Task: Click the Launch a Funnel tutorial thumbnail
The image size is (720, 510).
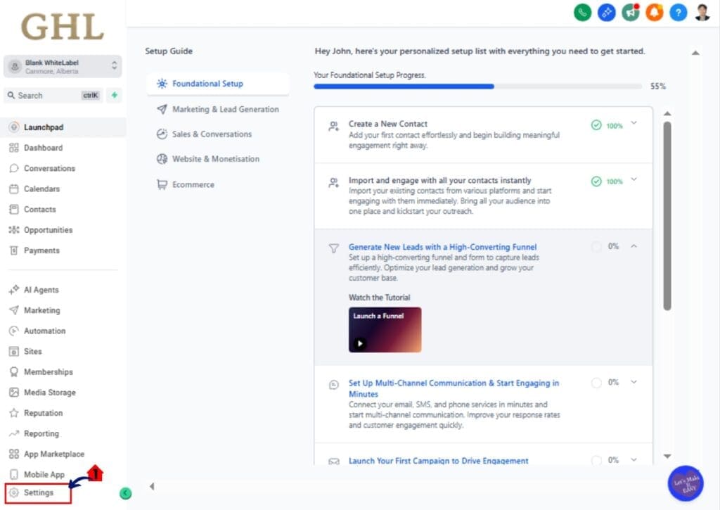Action: click(385, 329)
